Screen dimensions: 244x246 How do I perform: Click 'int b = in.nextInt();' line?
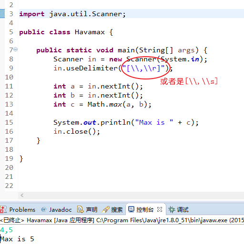point(98,96)
